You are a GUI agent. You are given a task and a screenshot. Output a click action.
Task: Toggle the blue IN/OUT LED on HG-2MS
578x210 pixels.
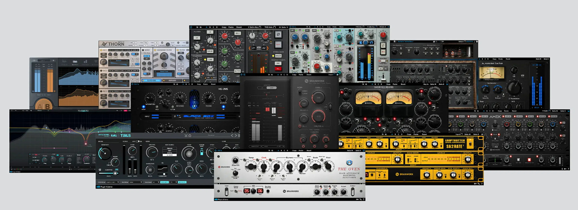pos(144,107)
